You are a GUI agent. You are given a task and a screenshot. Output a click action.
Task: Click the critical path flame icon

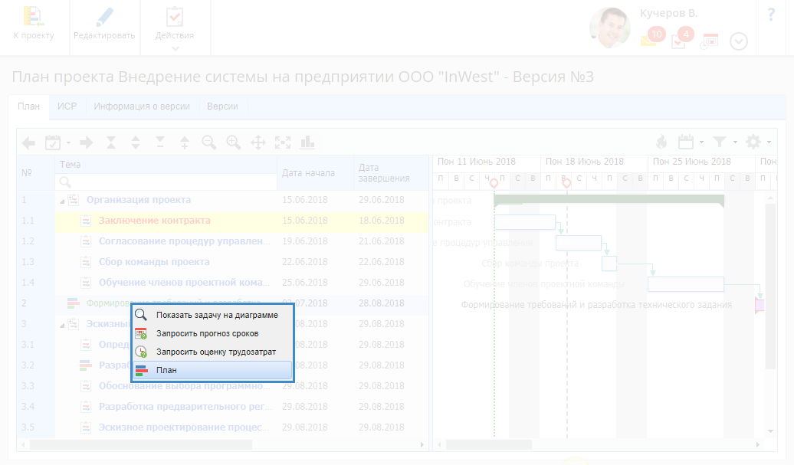(x=661, y=142)
